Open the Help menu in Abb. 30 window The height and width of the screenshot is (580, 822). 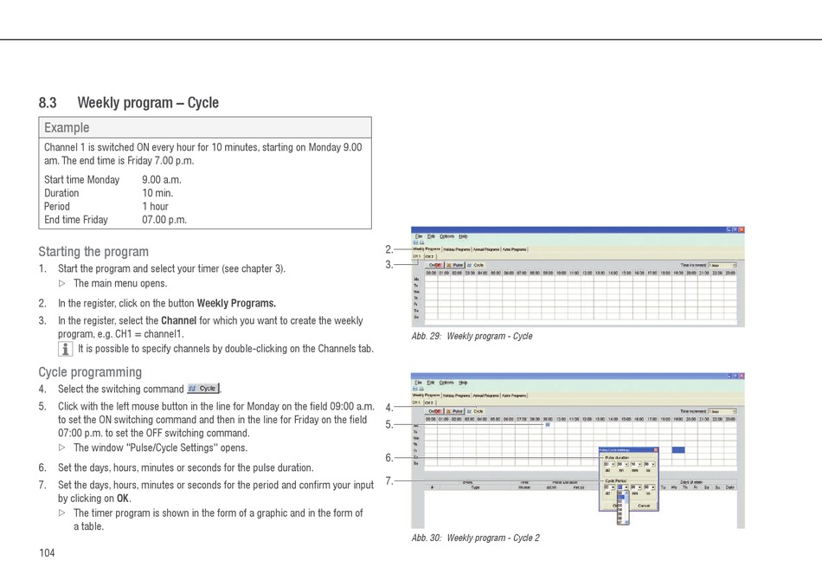[463, 383]
